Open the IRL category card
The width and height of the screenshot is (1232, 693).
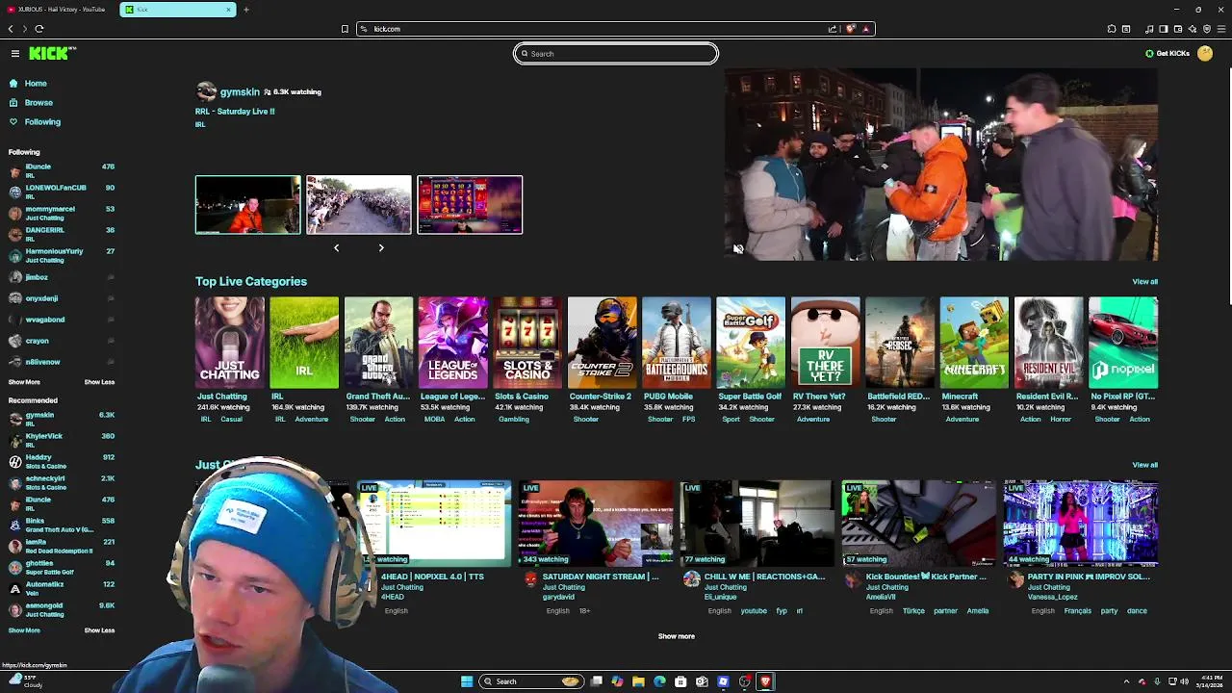tap(304, 343)
